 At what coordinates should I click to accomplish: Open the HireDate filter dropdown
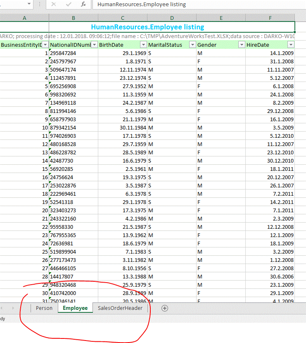[x=291, y=45]
